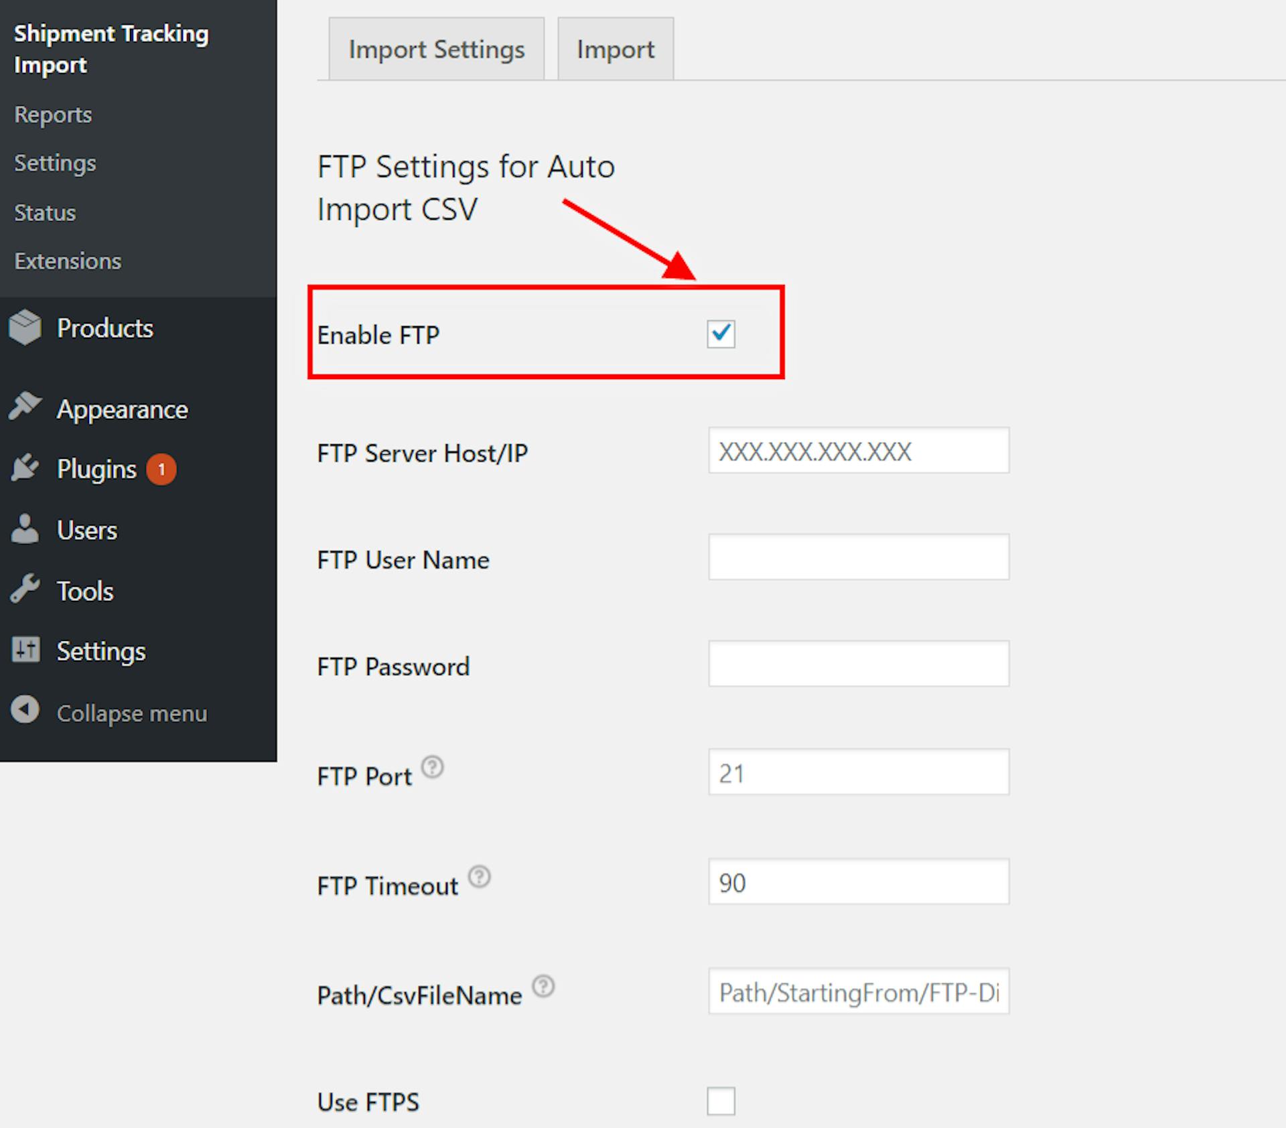This screenshot has height=1128, width=1286.
Task: Open the Products menu label
Action: point(105,328)
